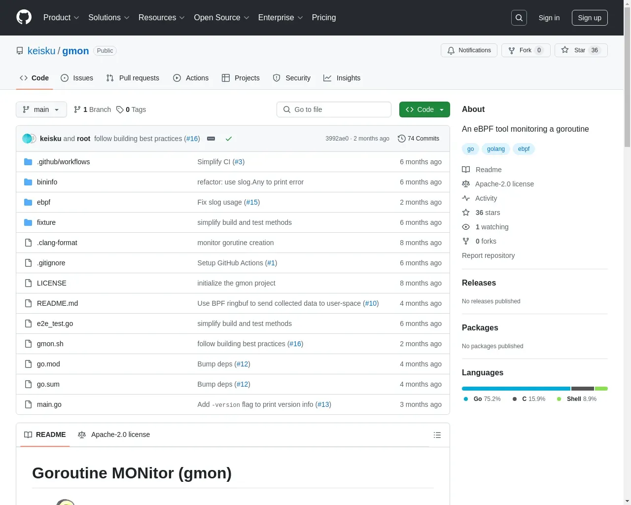
Task: Click the C language bar segment
Action: click(x=583, y=389)
